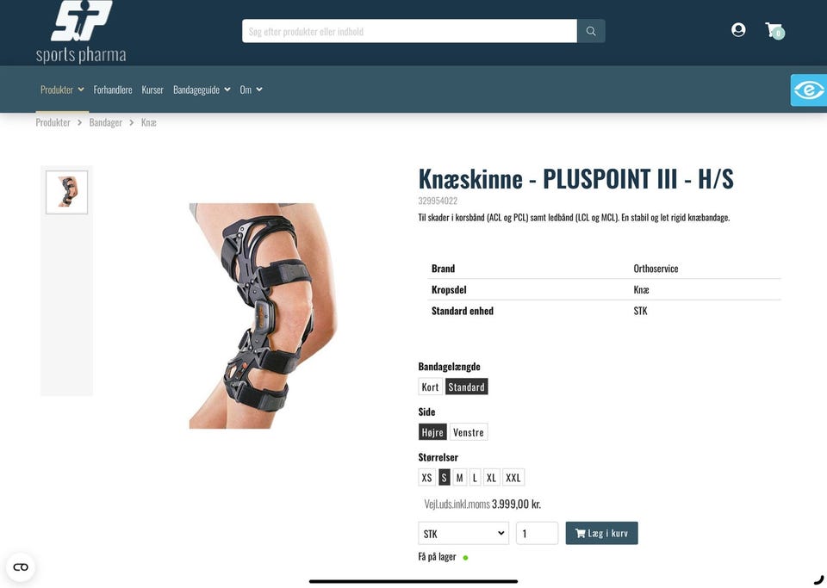Focus the product search field
The image size is (827, 588).
[409, 31]
